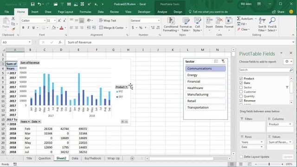
Task: Click the zoom level slider
Action: pos(269,164)
